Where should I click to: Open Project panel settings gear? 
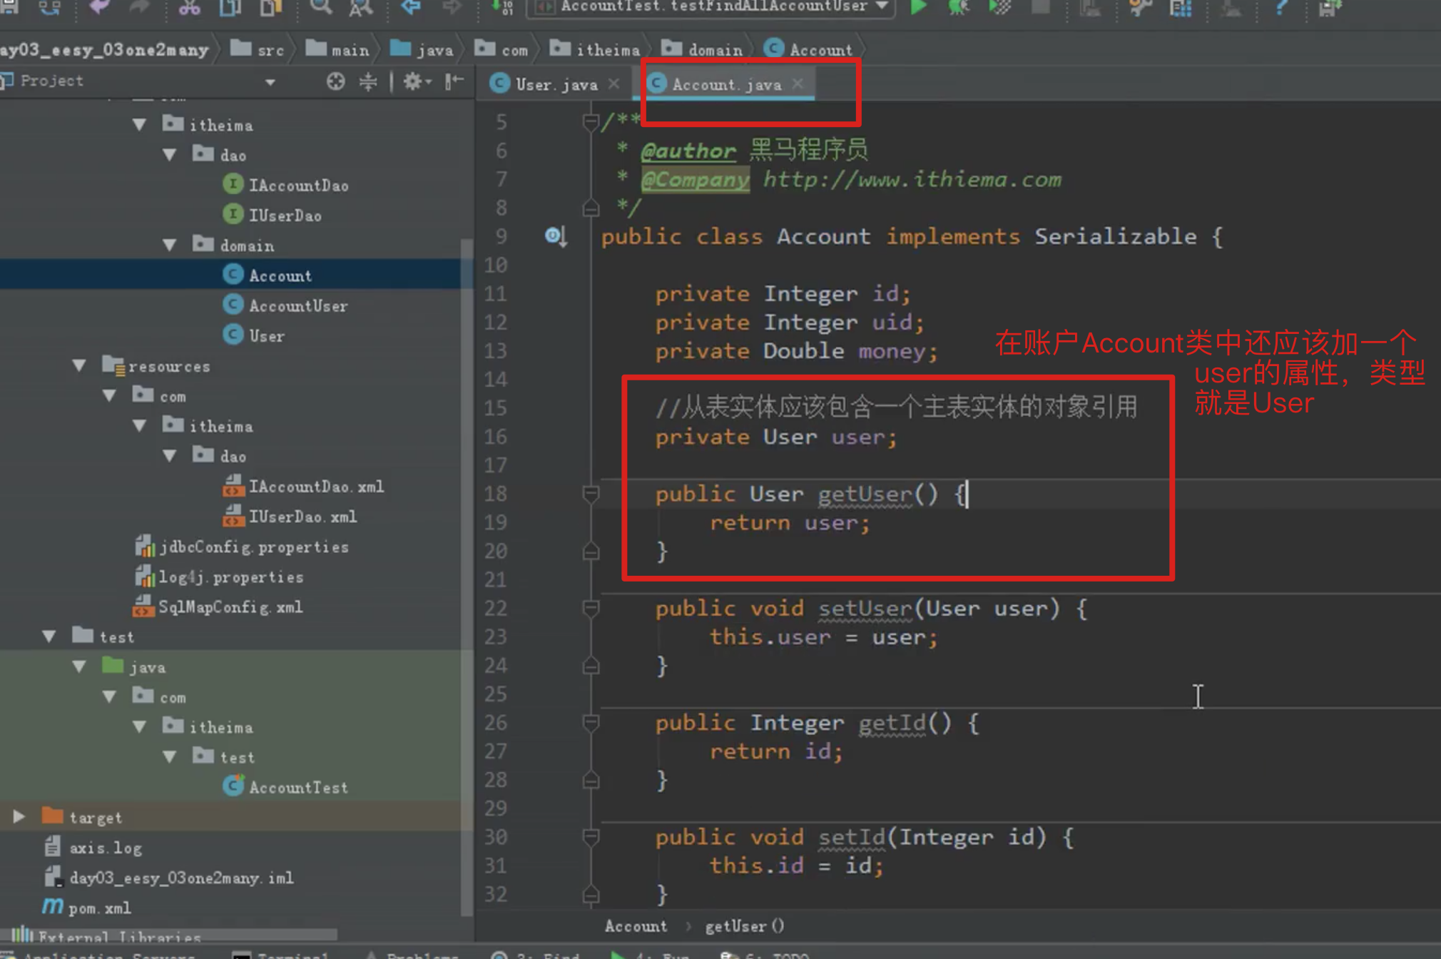414,81
